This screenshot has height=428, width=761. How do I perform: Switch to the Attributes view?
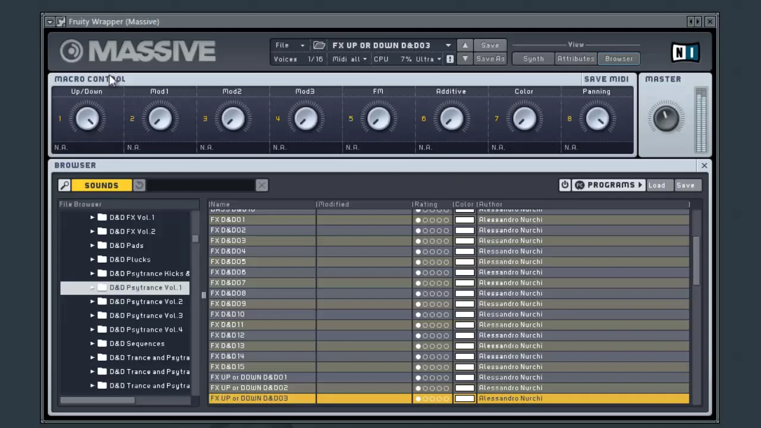(576, 59)
